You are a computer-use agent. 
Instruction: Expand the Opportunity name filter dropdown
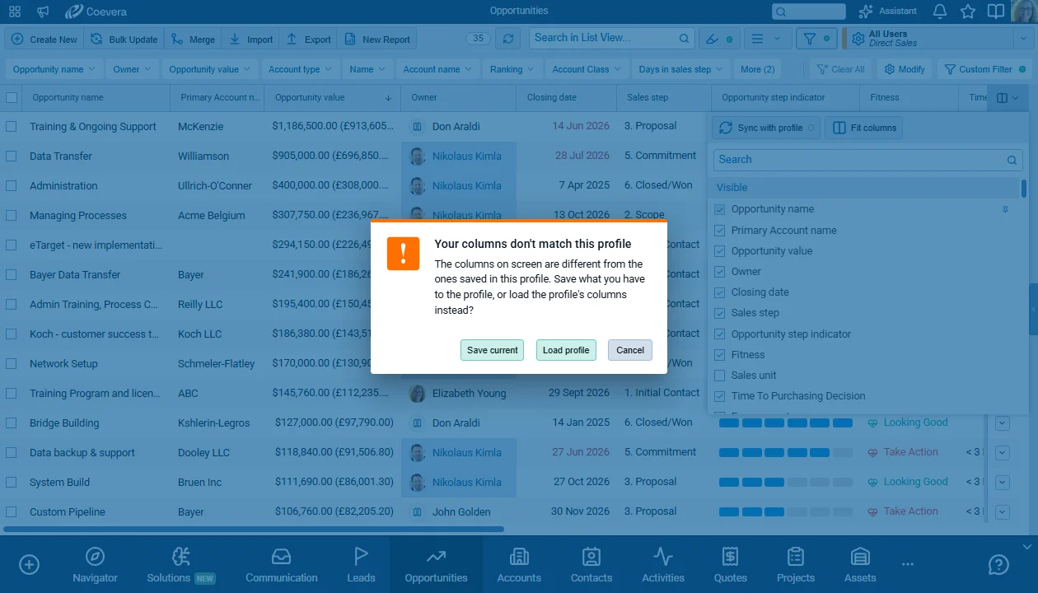pyautogui.click(x=54, y=69)
